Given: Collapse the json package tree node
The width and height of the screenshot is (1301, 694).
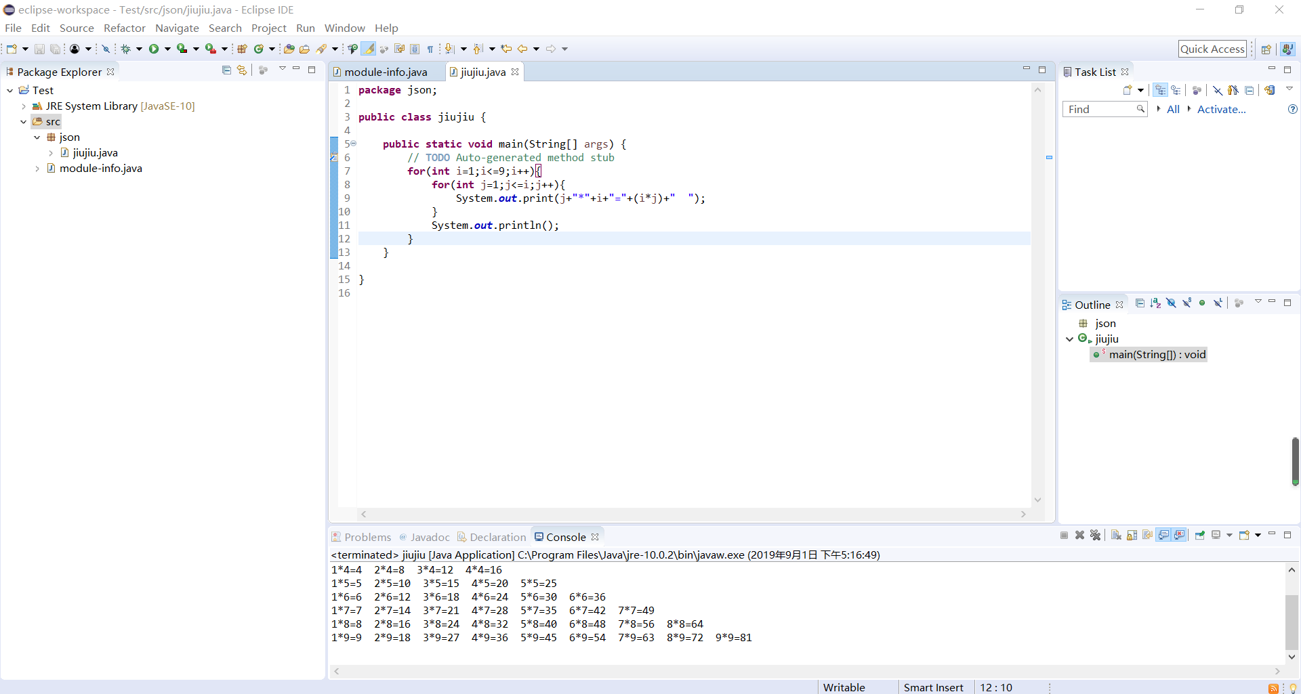Looking at the screenshot, I should 37,137.
